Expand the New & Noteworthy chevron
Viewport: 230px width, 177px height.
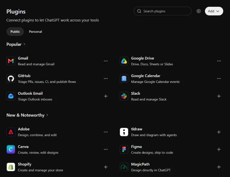[x=47, y=115]
